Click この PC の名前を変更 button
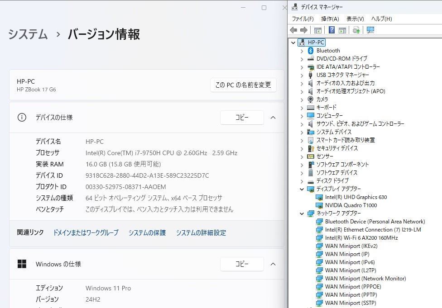Screen dimensions: 442x308 click(x=243, y=85)
